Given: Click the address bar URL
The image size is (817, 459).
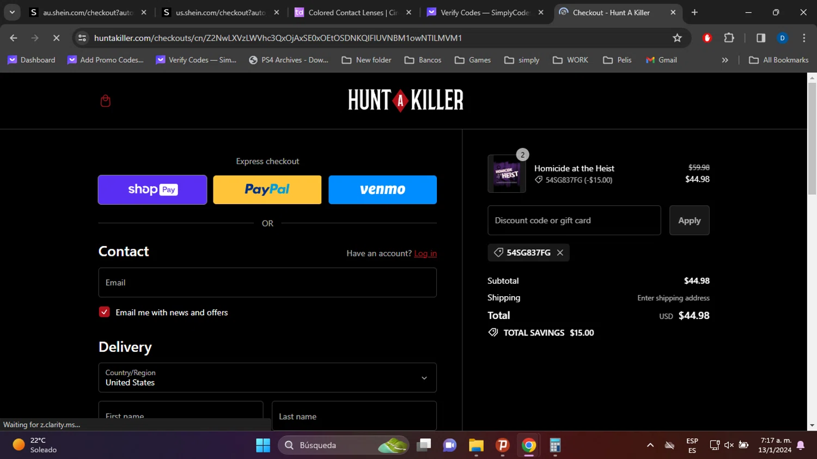Looking at the screenshot, I should tap(278, 38).
